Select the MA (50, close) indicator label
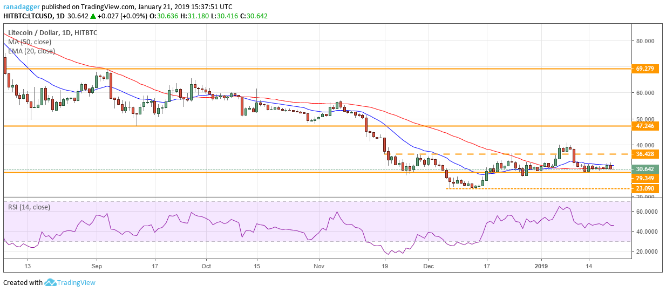The width and height of the screenshot is (666, 292). [29, 42]
